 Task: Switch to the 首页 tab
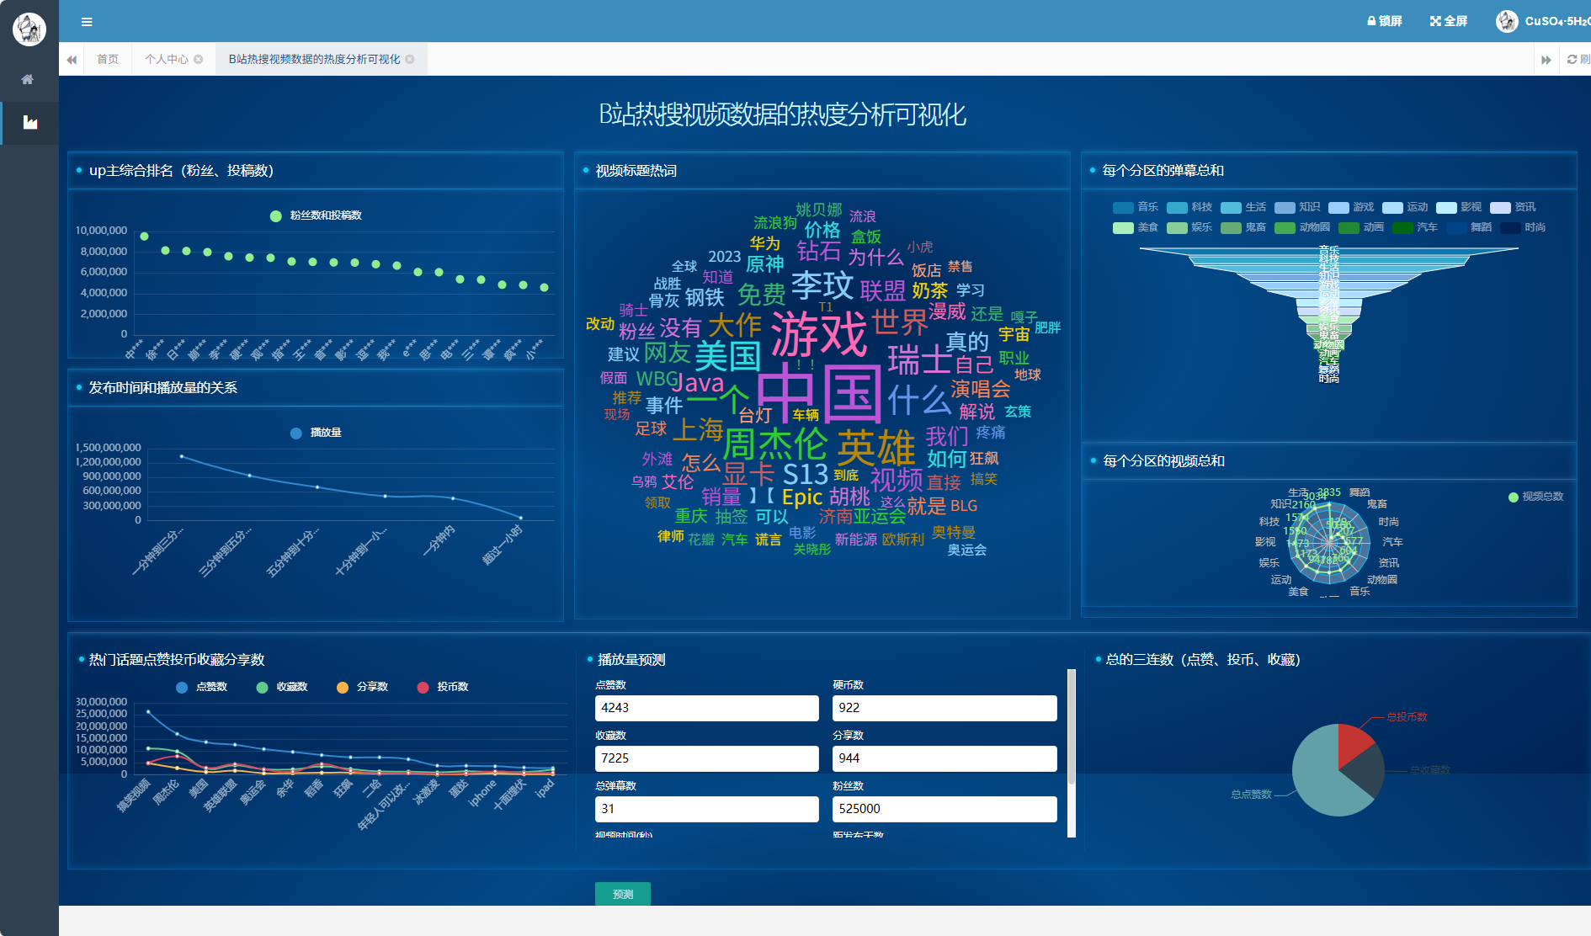pyautogui.click(x=107, y=60)
